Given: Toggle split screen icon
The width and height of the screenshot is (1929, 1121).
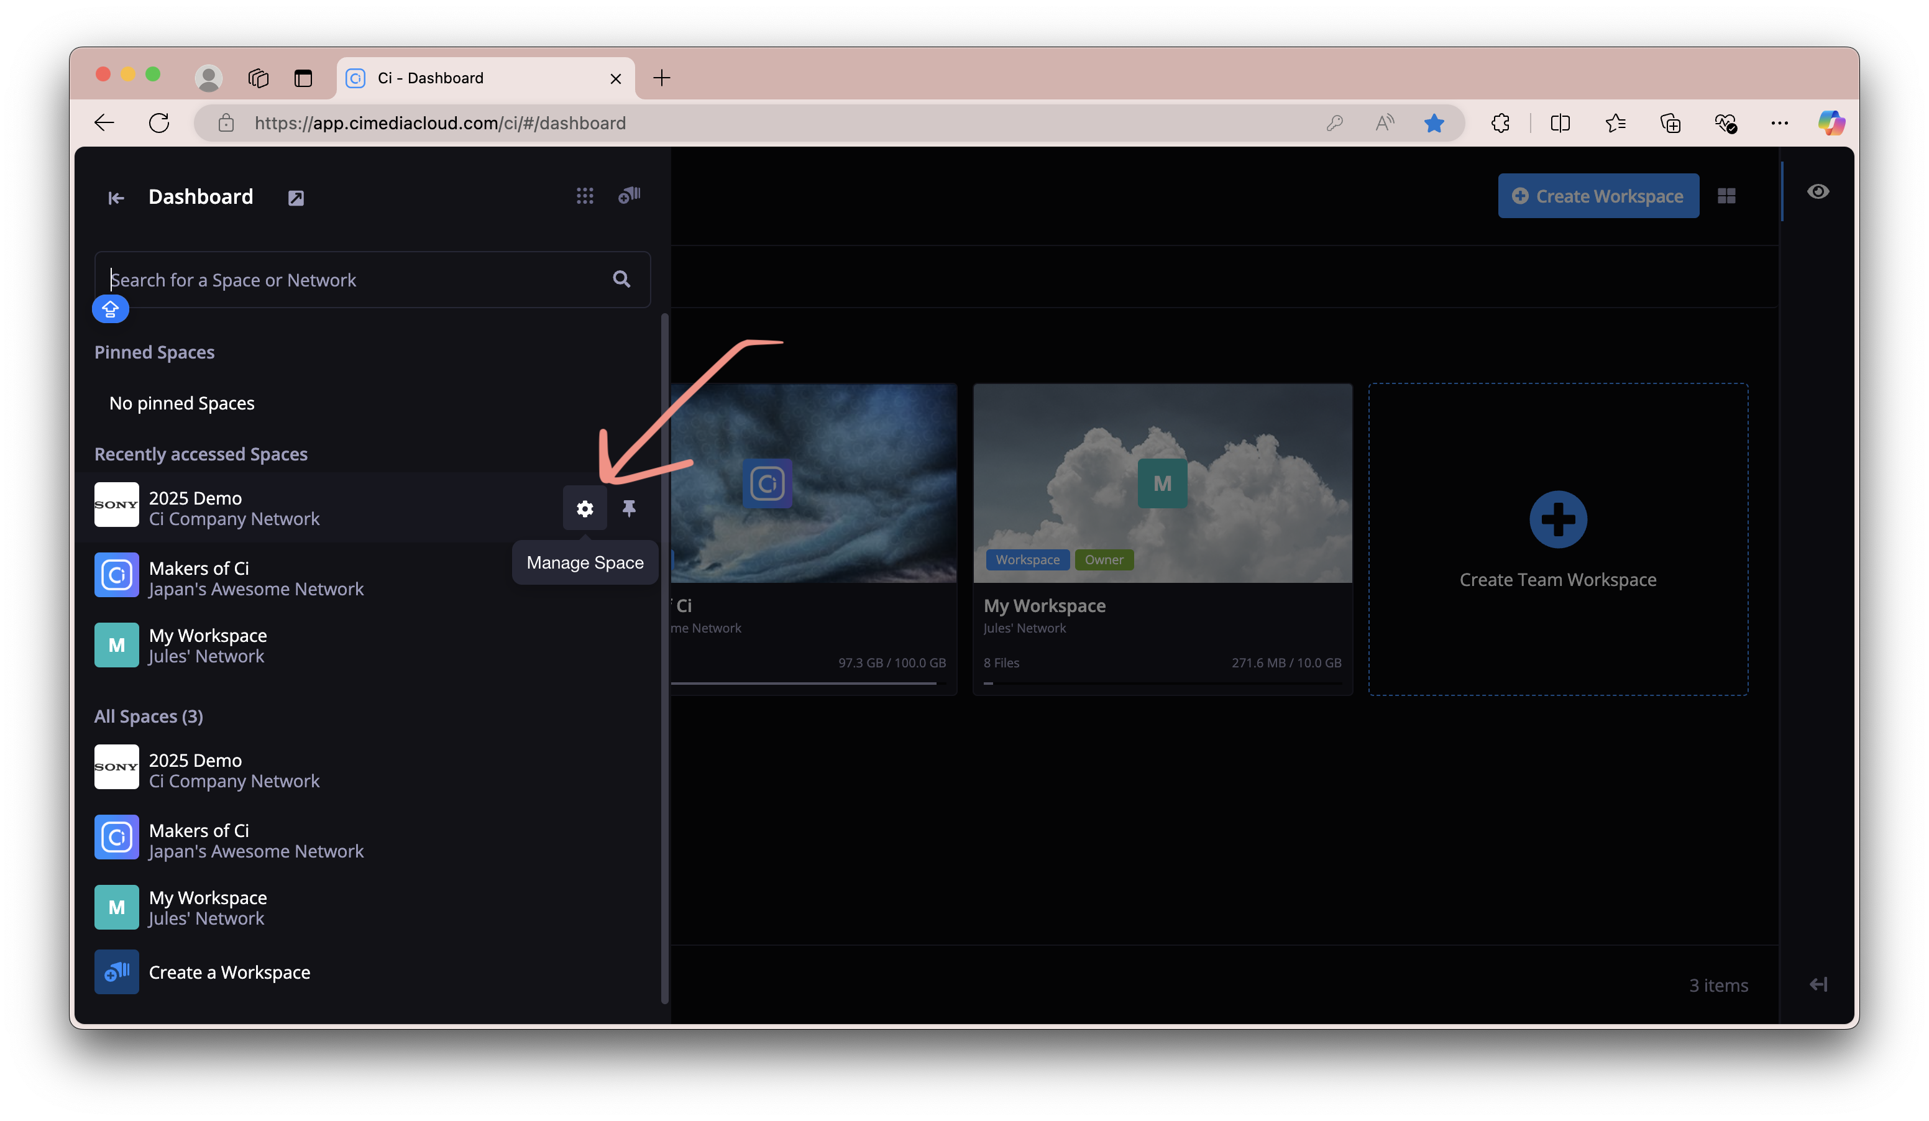Looking at the screenshot, I should click(x=1560, y=122).
